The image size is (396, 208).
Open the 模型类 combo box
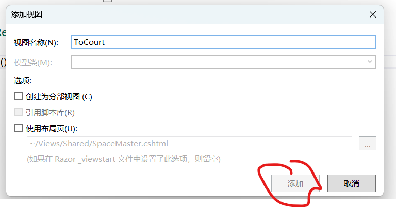223,62
